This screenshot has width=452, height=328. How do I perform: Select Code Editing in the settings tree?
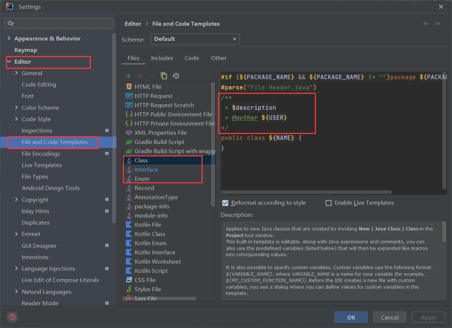click(x=39, y=84)
